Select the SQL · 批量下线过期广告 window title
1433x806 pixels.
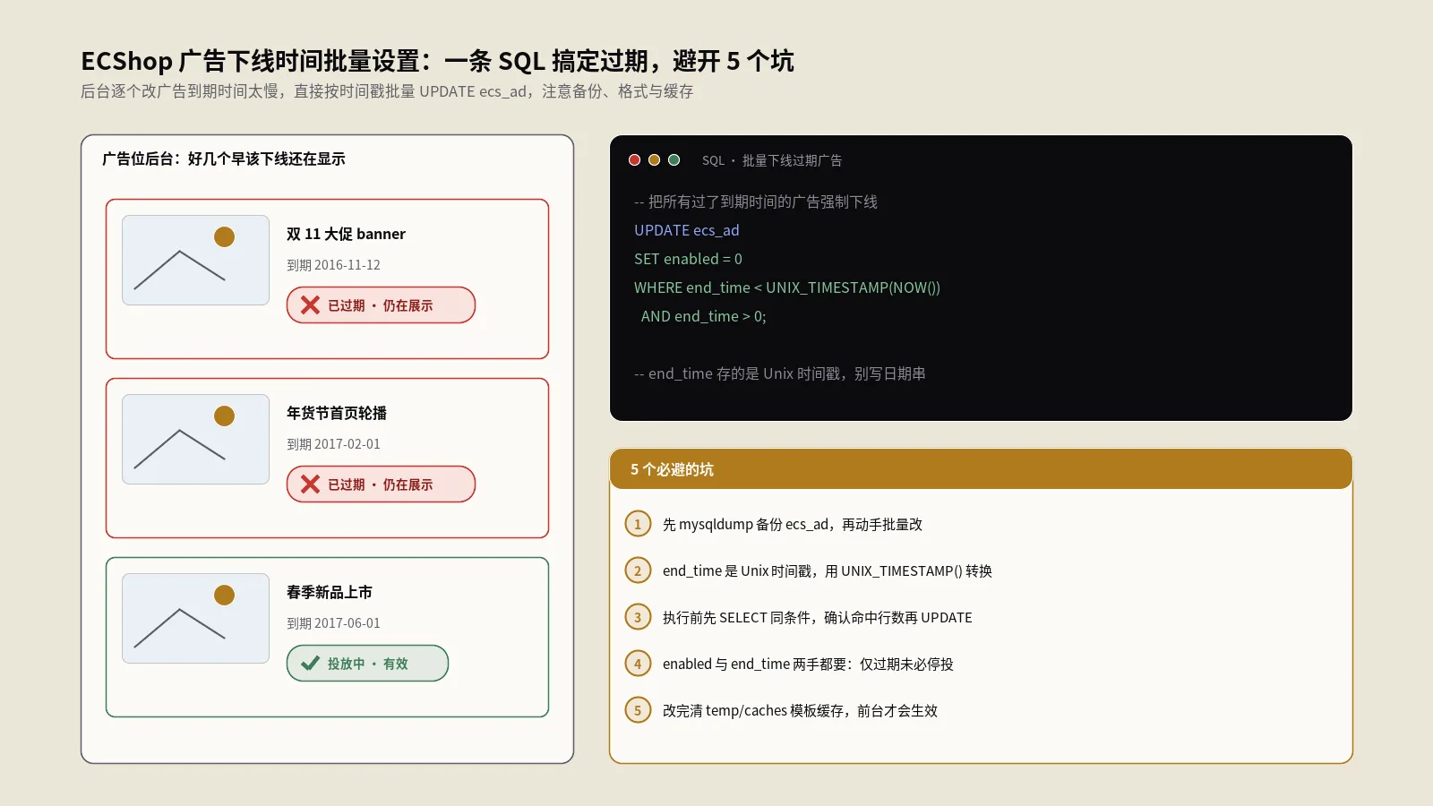(772, 160)
